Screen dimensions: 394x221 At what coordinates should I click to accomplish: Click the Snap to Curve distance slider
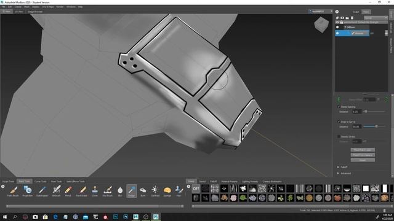tap(374, 126)
